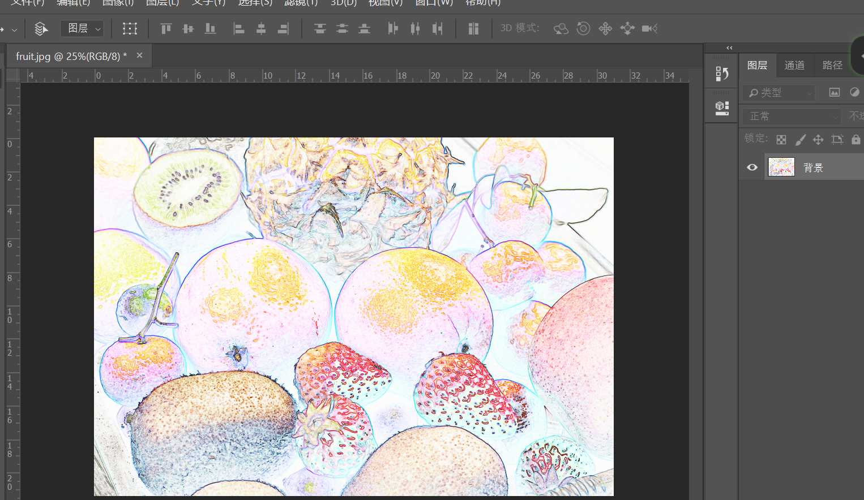The height and width of the screenshot is (500, 864).
Task: Distribute bottom edges
Action: (364, 28)
